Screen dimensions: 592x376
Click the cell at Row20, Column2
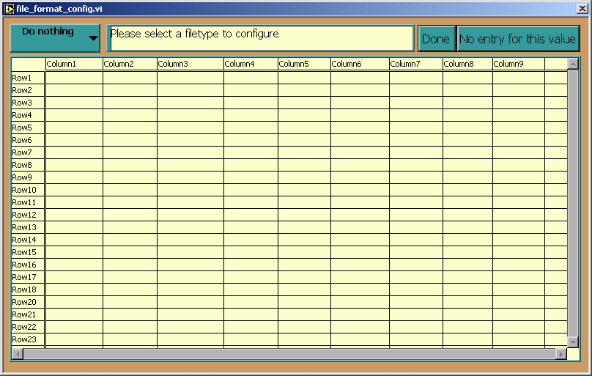click(130, 302)
